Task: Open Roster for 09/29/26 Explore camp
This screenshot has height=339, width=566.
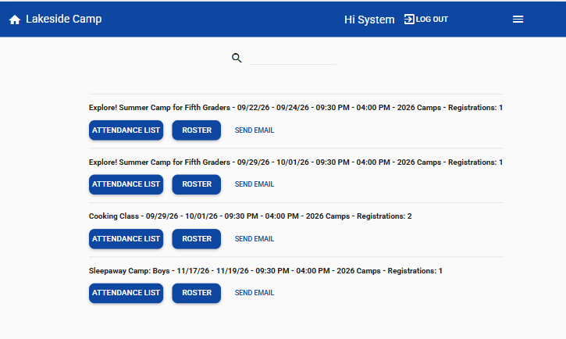Action: click(x=197, y=184)
